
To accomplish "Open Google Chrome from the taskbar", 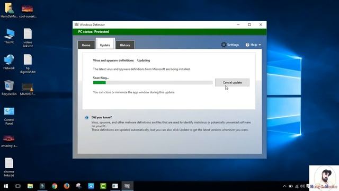I will 55,186.
